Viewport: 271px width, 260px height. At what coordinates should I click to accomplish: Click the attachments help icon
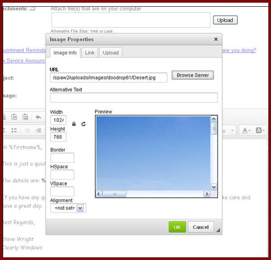[32, 8]
